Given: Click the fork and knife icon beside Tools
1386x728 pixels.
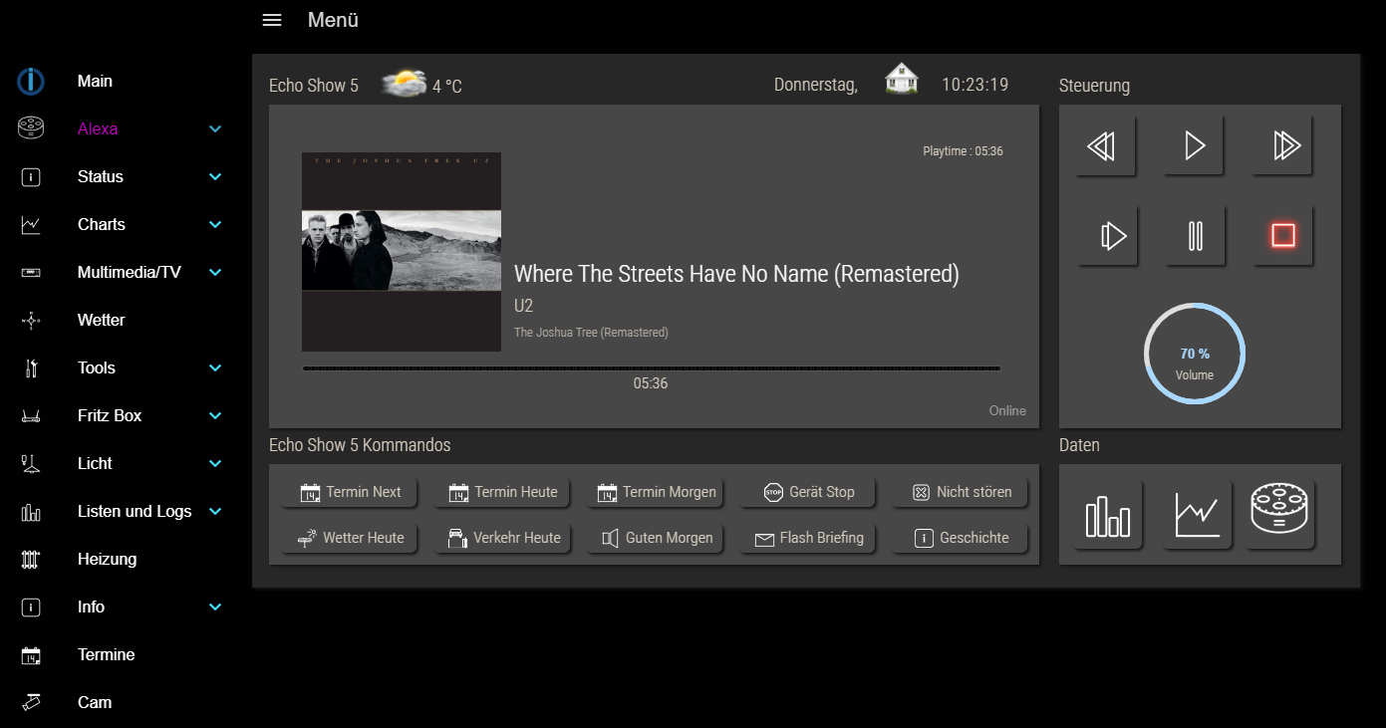Looking at the screenshot, I should point(31,367).
